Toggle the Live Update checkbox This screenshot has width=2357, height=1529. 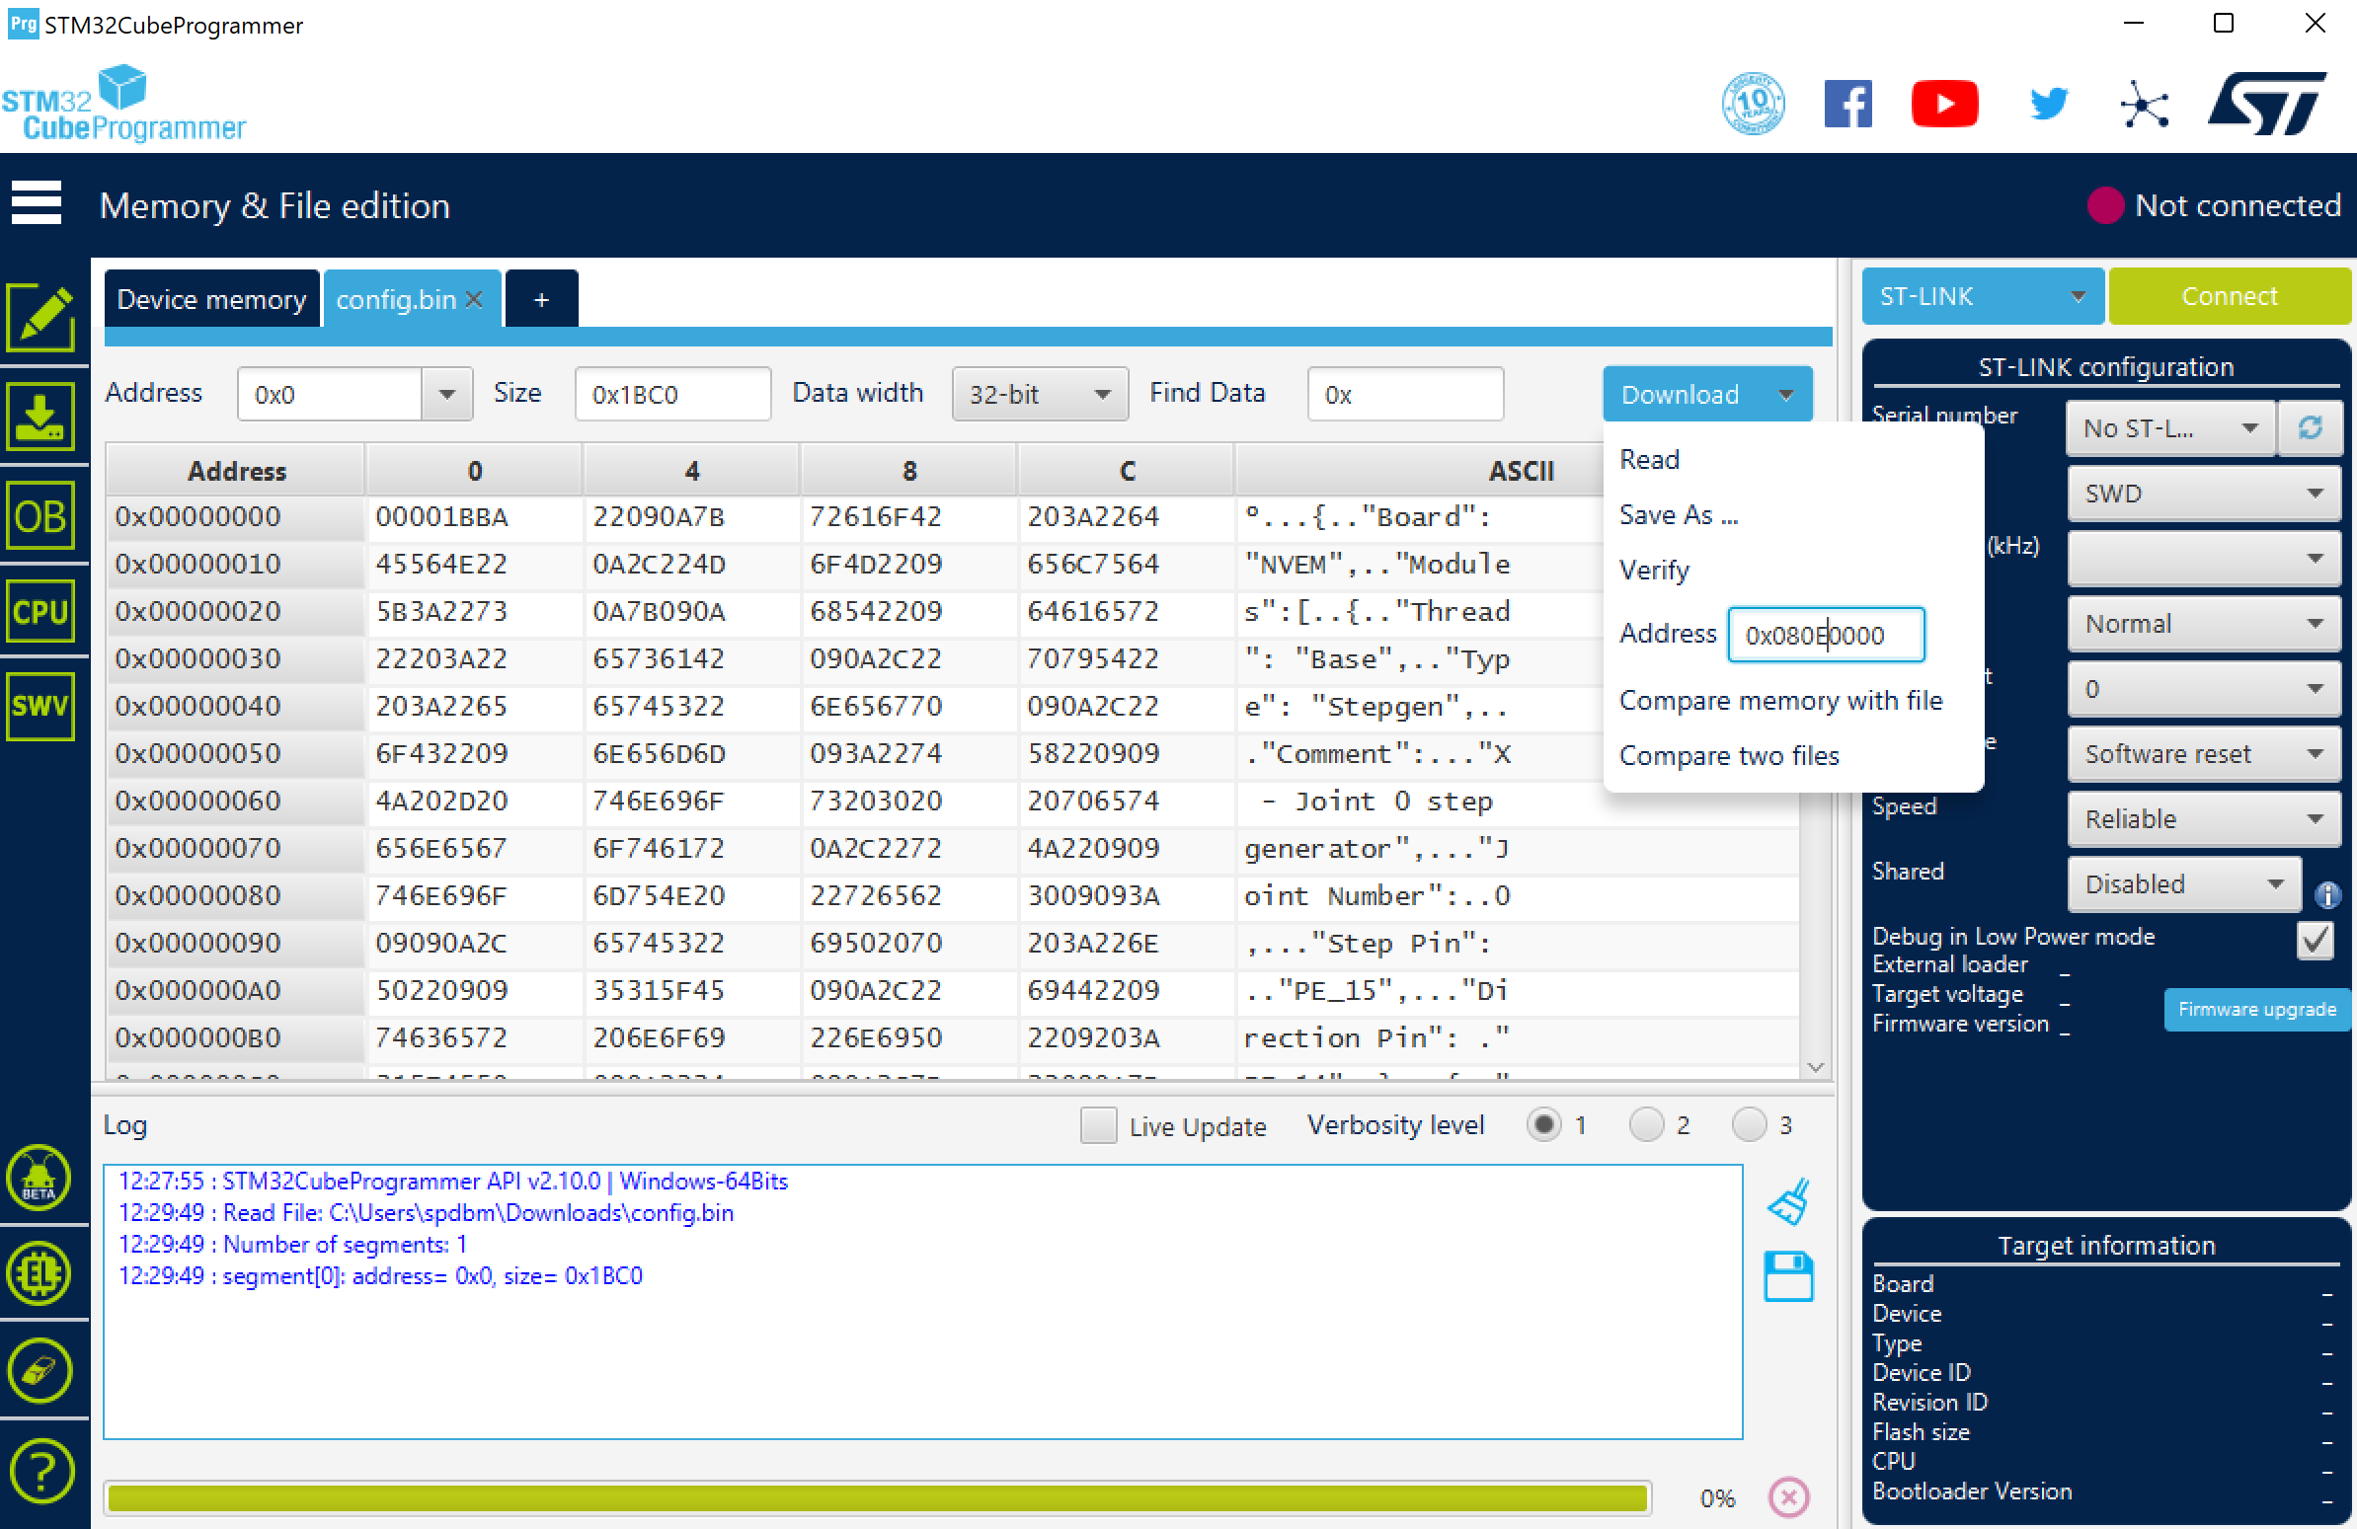click(x=1097, y=1125)
